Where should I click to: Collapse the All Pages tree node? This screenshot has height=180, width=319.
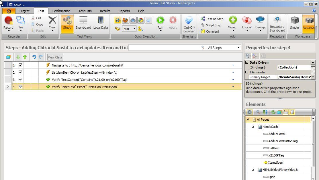pyautogui.click(x=248, y=120)
